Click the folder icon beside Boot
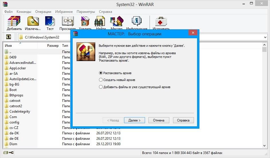 (x=7, y=90)
